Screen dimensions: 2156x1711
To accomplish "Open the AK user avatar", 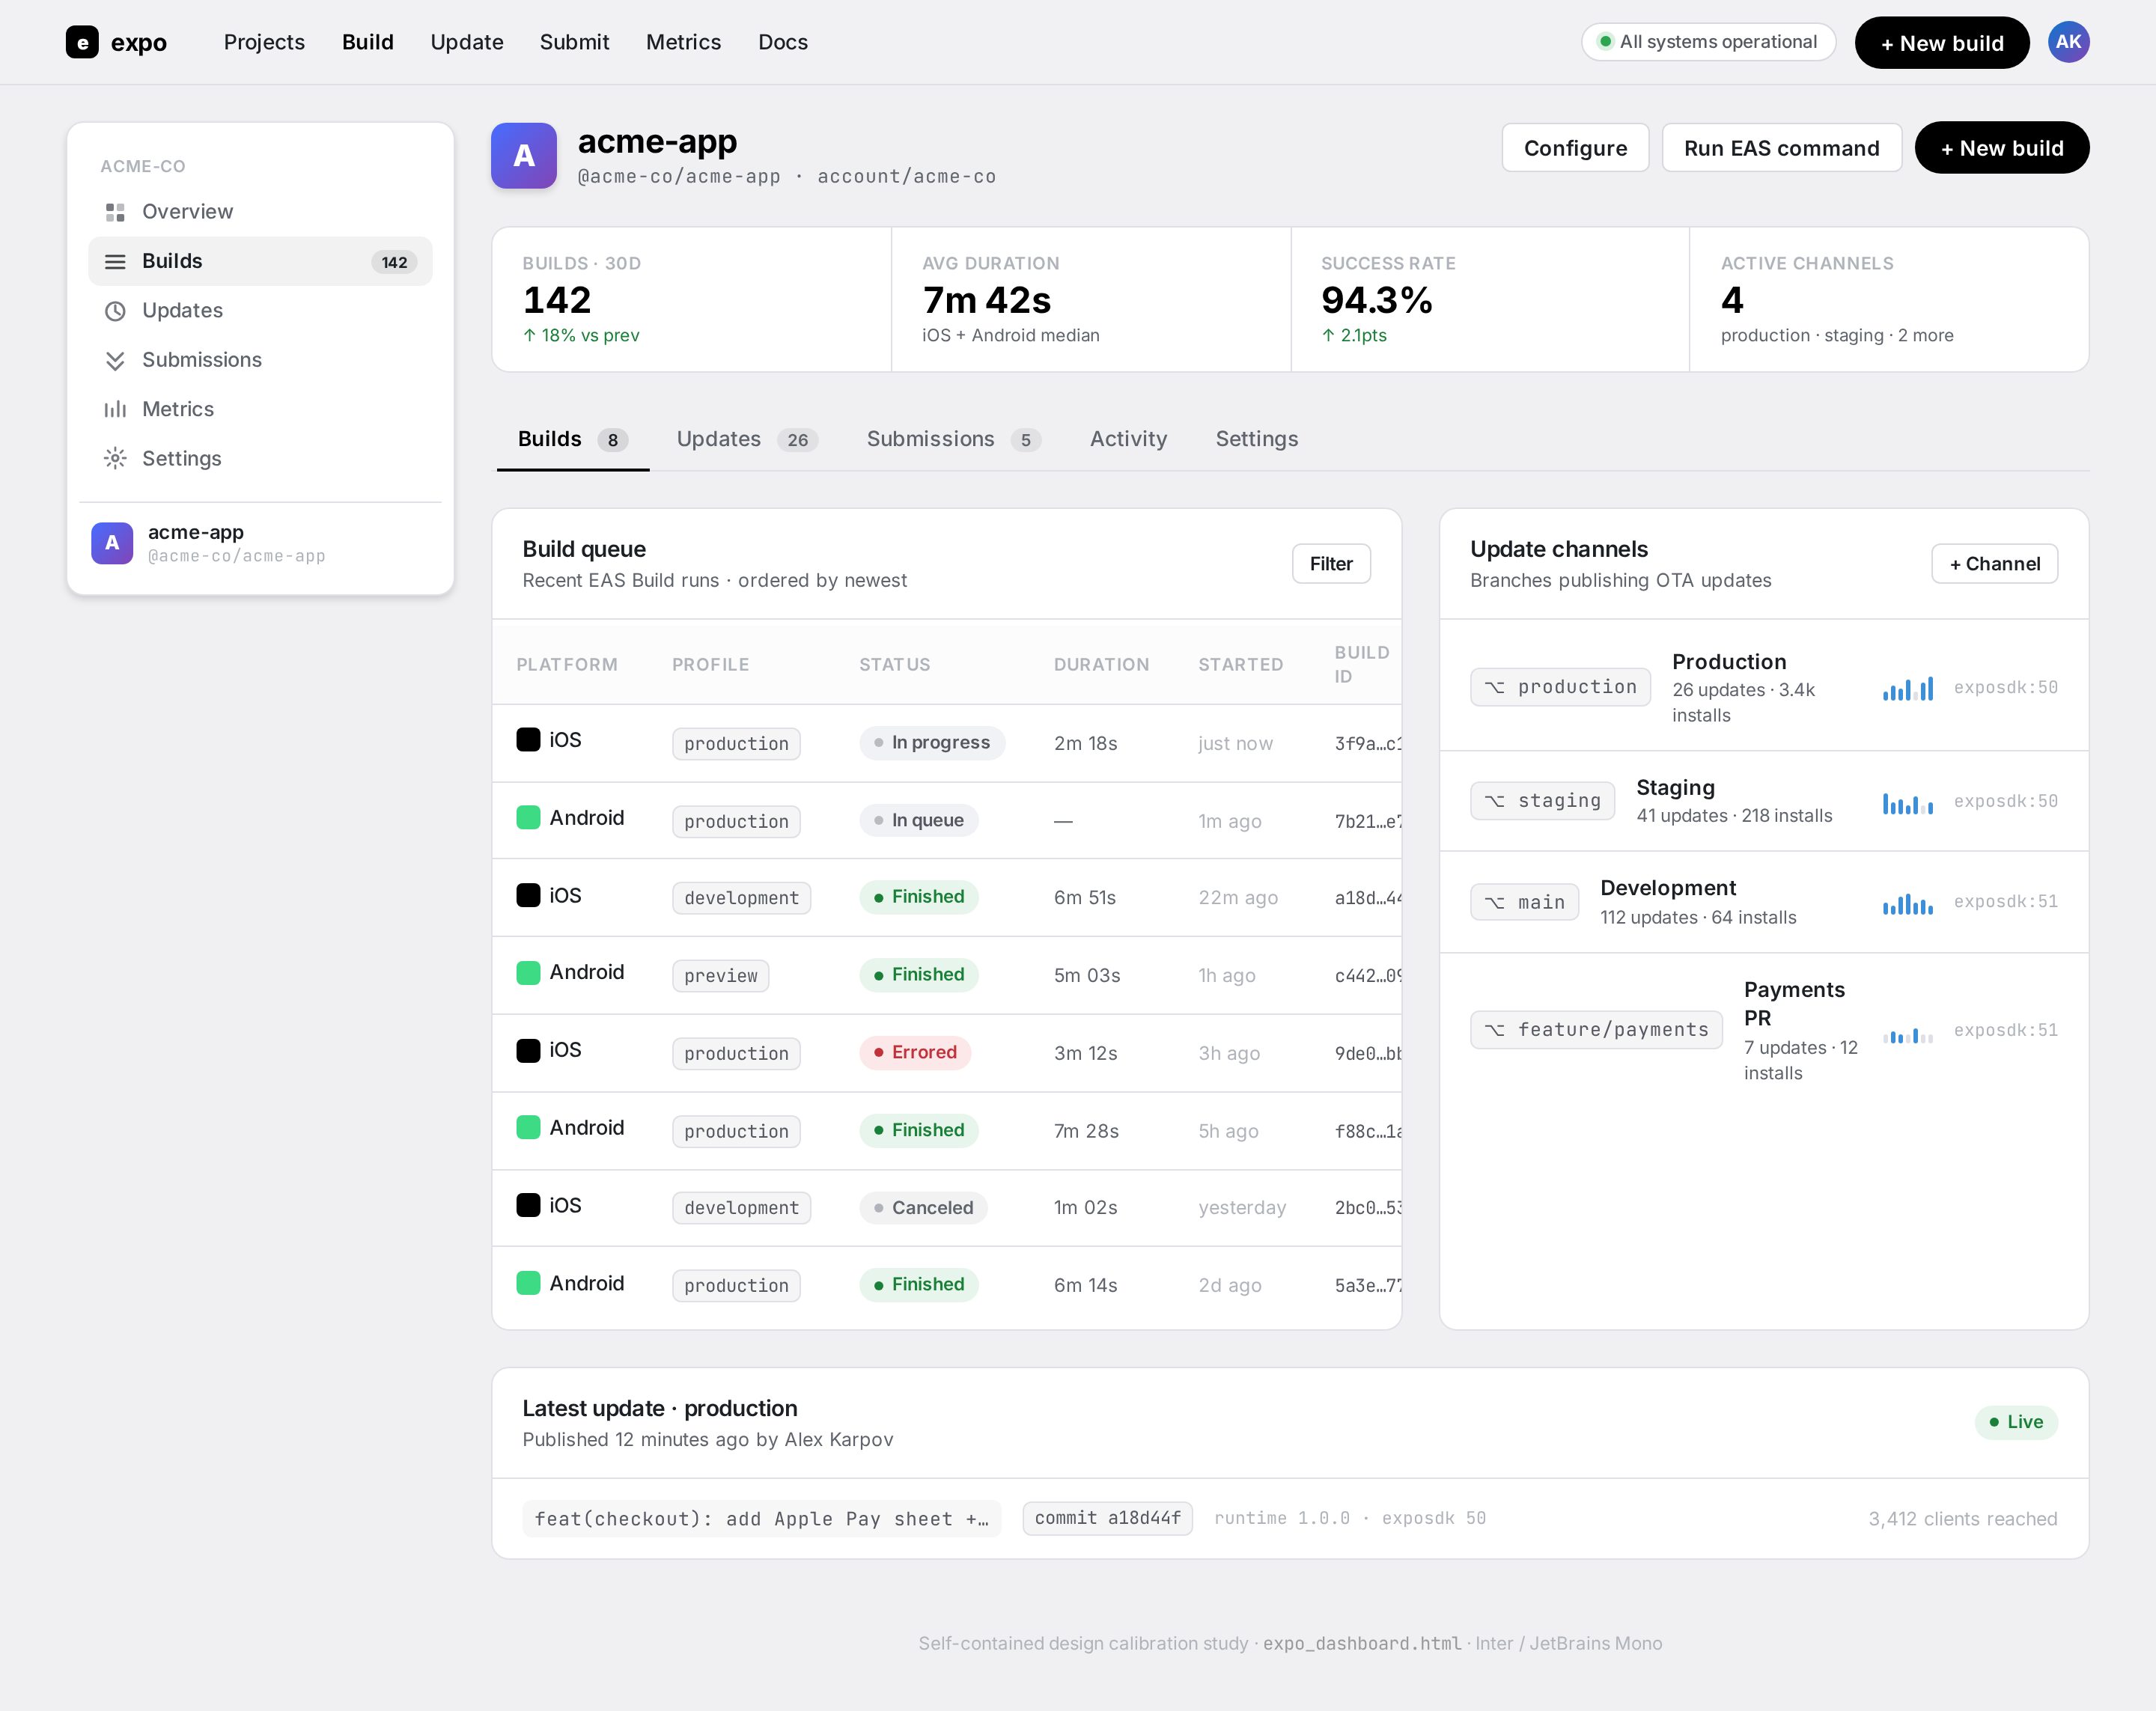I will 2068,42.
